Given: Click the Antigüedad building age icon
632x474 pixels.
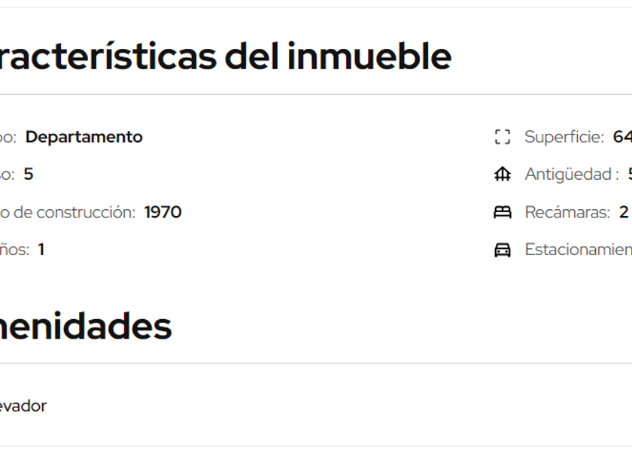Looking at the screenshot, I should coord(502,175).
